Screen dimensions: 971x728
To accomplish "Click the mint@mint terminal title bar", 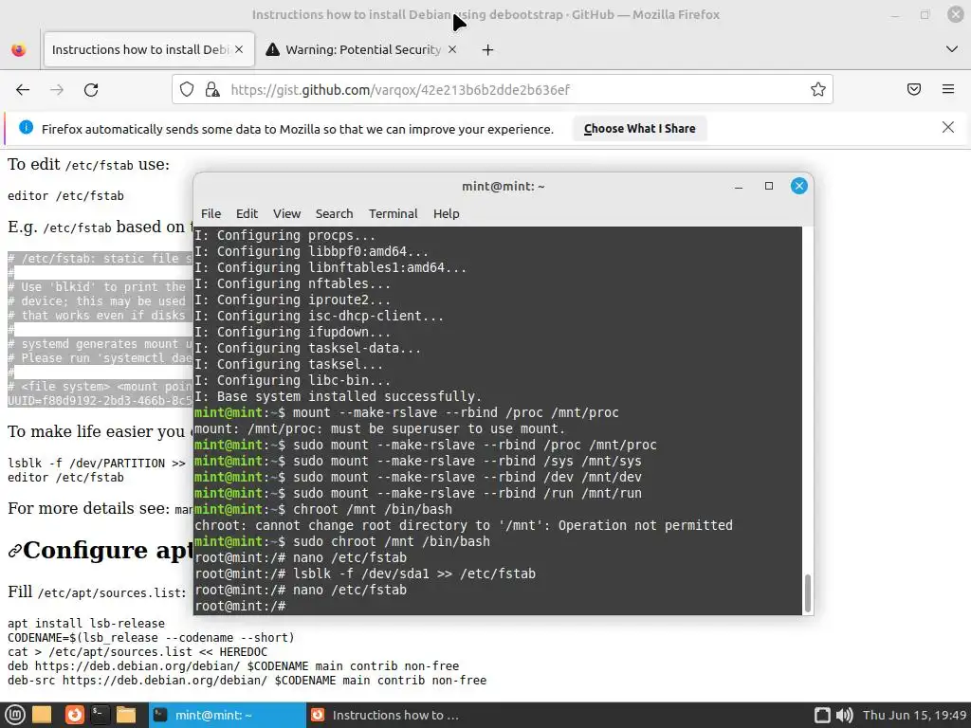I will pos(503,187).
